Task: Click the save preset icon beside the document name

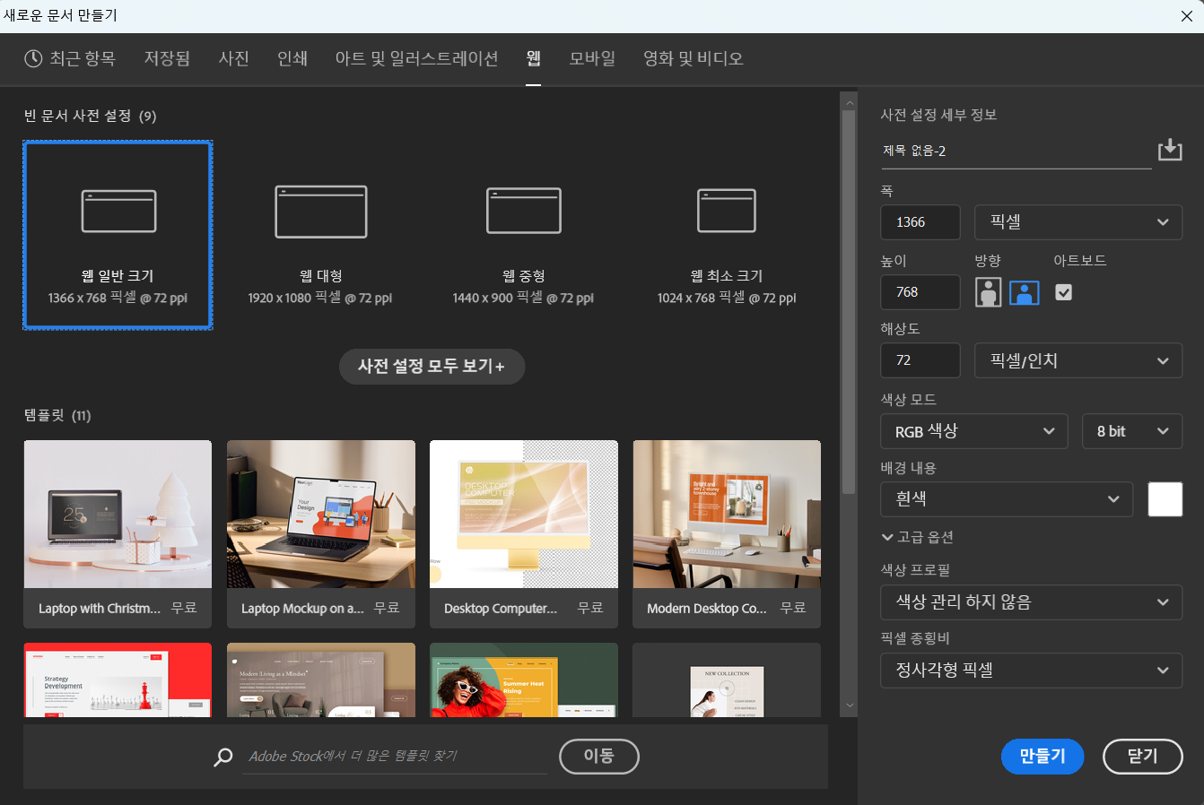Action: 1170,150
